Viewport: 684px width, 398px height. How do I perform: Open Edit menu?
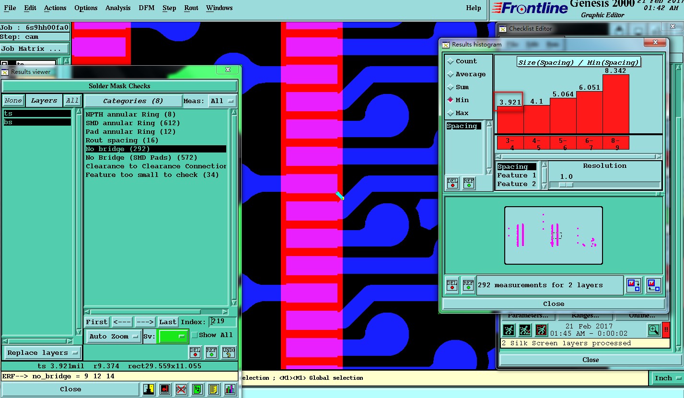[30, 8]
